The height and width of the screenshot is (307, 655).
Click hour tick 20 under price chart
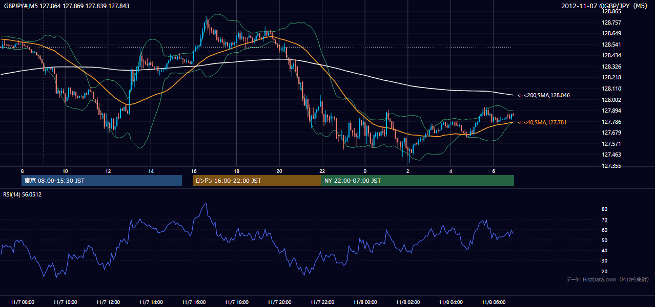(279, 171)
